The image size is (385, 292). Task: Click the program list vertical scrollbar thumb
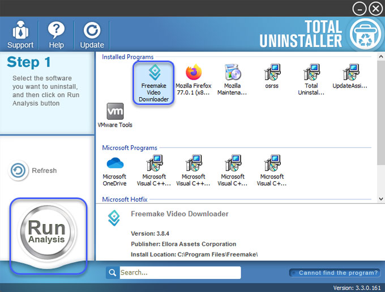[381, 113]
